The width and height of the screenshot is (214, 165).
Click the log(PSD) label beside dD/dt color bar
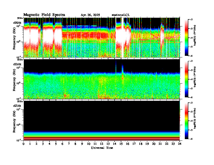(195, 77)
